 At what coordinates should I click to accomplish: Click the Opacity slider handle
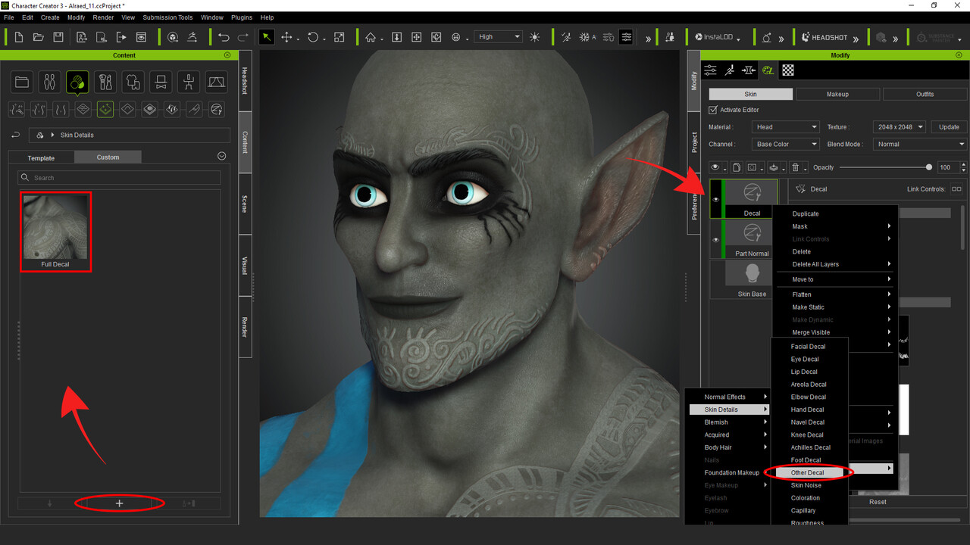click(x=929, y=167)
